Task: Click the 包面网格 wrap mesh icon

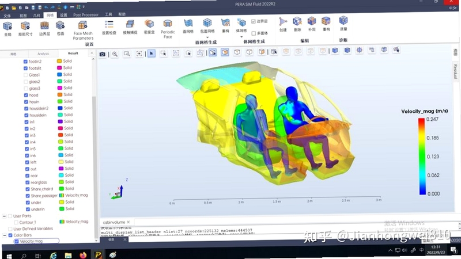Action: [x=207, y=22]
